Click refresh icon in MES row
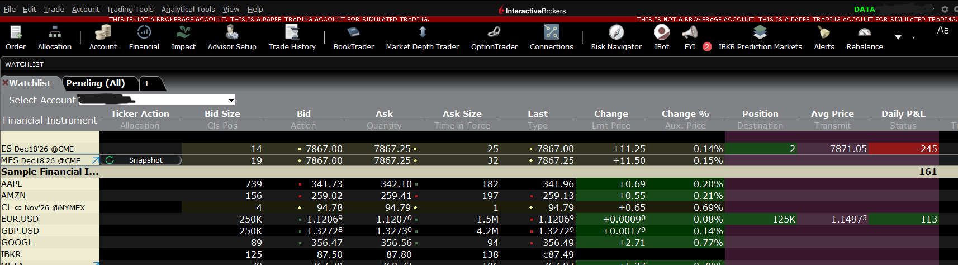This screenshot has width=958, height=265. coord(110,160)
